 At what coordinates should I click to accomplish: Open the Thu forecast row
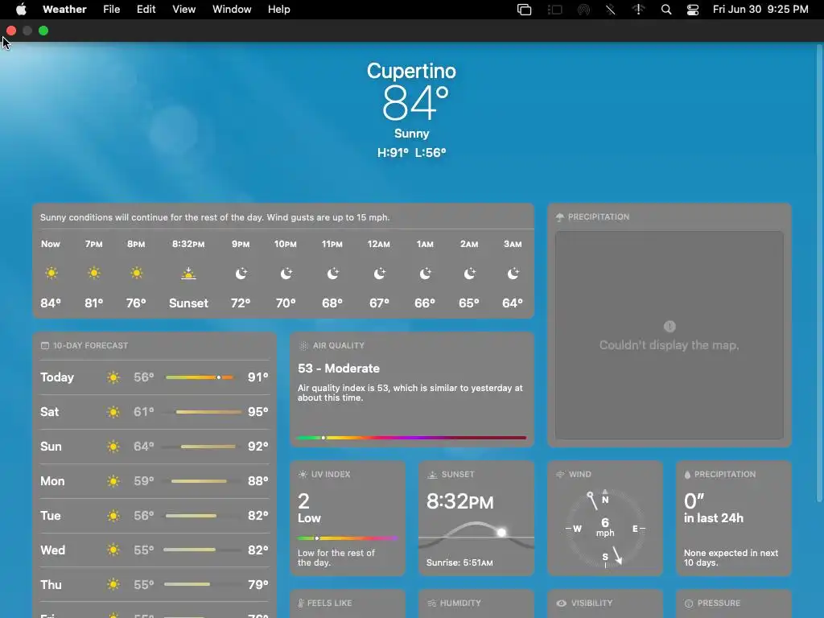(154, 585)
